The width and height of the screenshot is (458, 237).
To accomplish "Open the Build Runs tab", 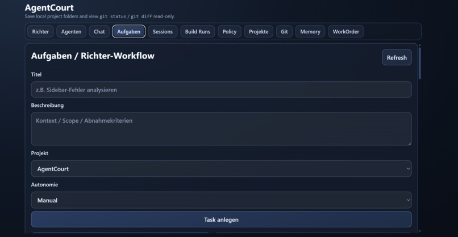I will pos(197,32).
